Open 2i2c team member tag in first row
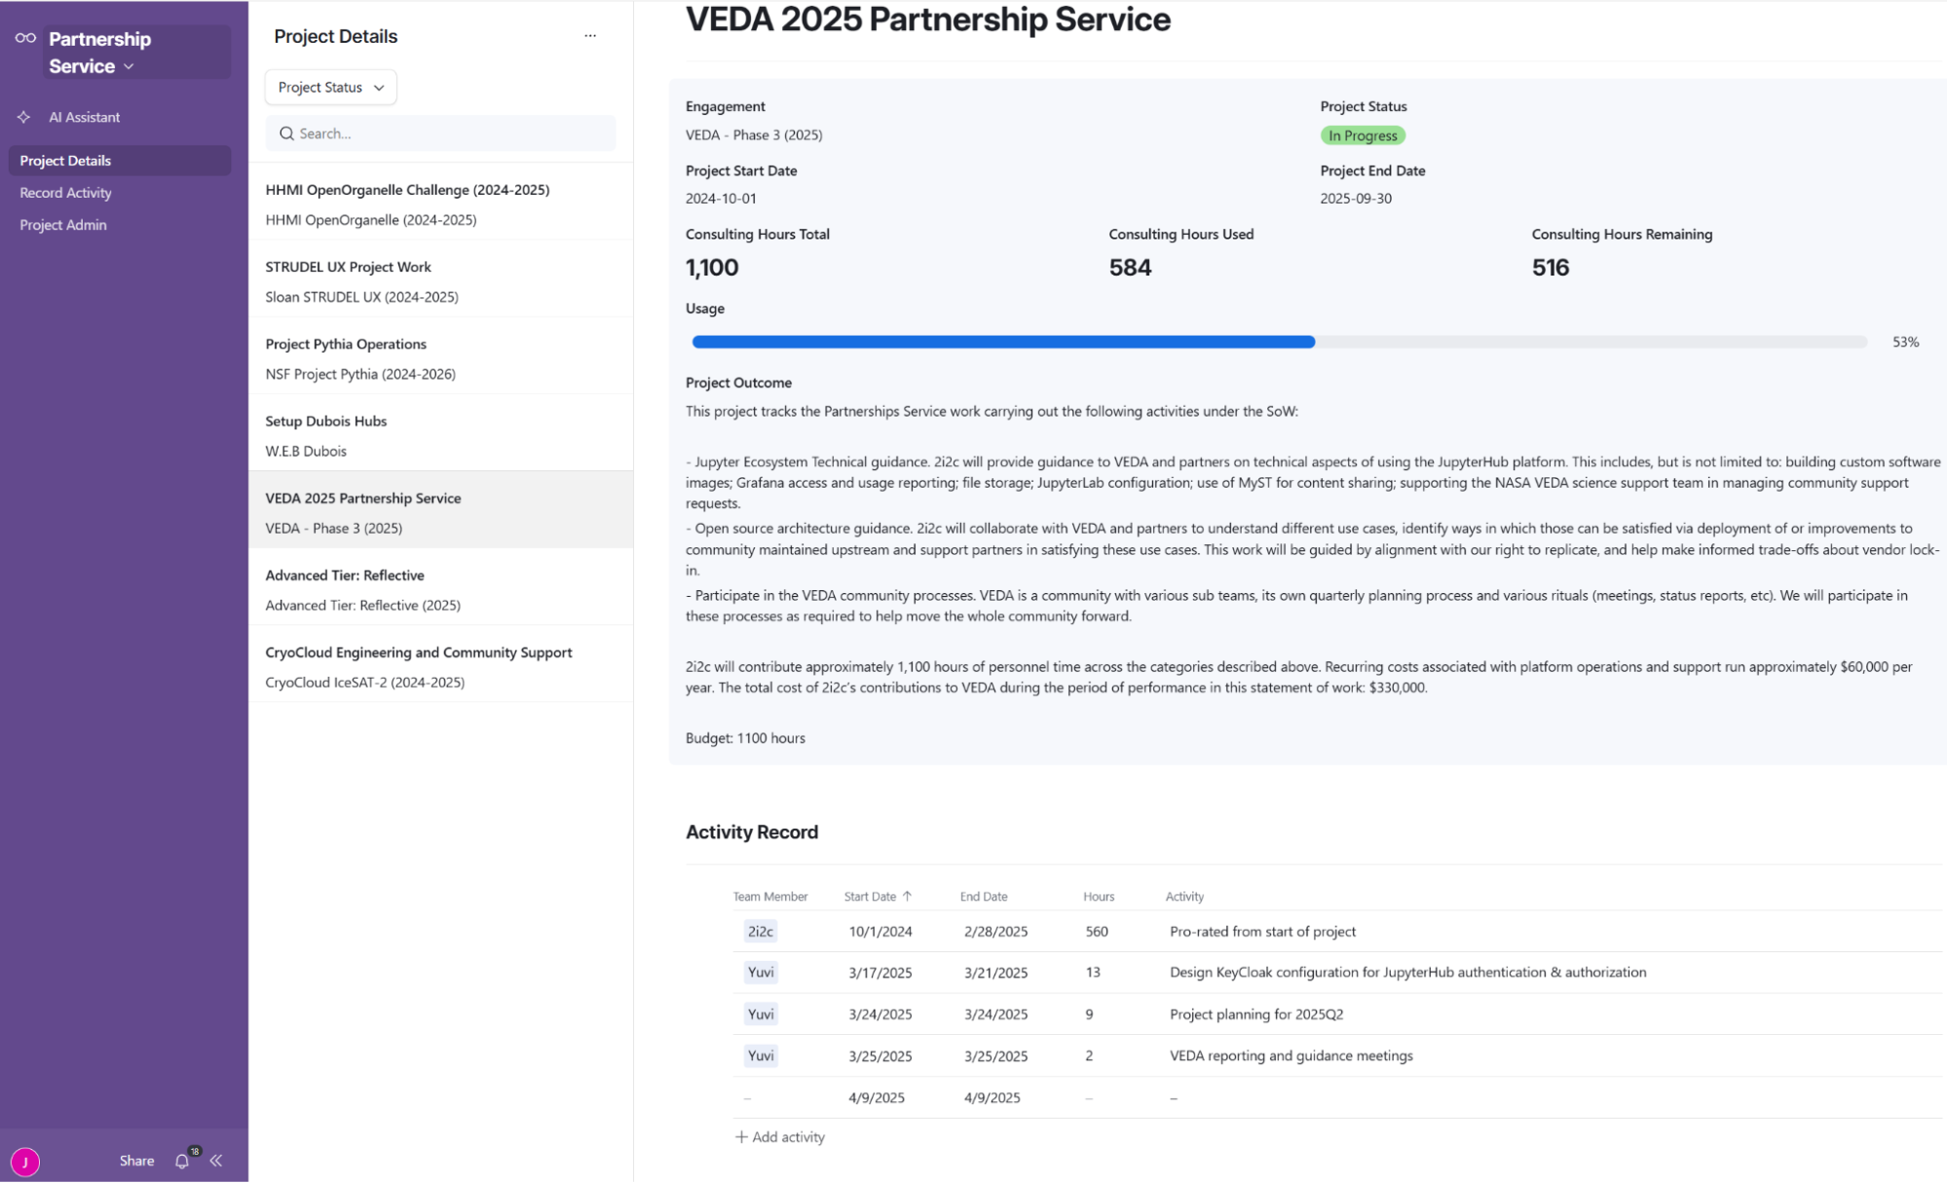 pyautogui.click(x=760, y=932)
